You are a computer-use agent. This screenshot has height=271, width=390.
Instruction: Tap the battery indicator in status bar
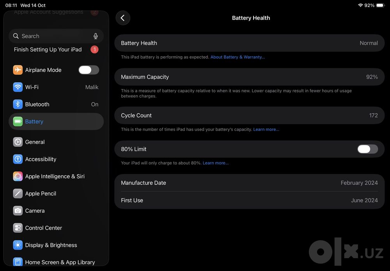tap(381, 5)
